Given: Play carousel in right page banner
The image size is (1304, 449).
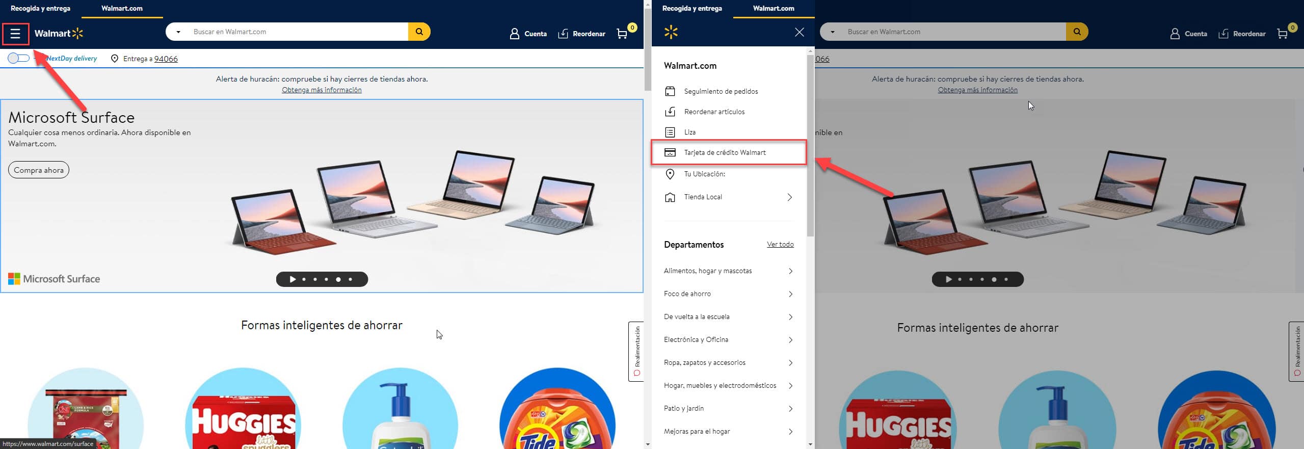Looking at the screenshot, I should pyautogui.click(x=948, y=279).
